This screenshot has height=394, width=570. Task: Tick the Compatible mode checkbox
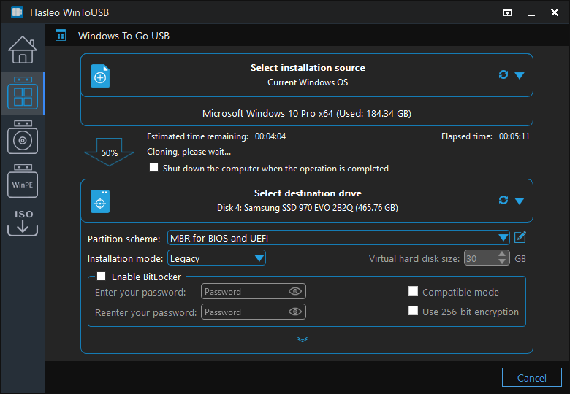[413, 291]
